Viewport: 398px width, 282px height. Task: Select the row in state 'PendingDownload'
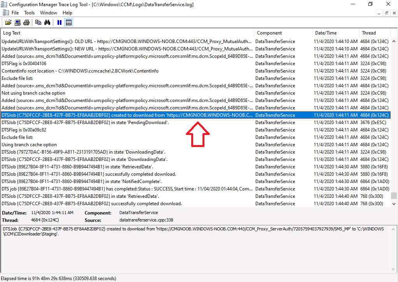coord(196,122)
